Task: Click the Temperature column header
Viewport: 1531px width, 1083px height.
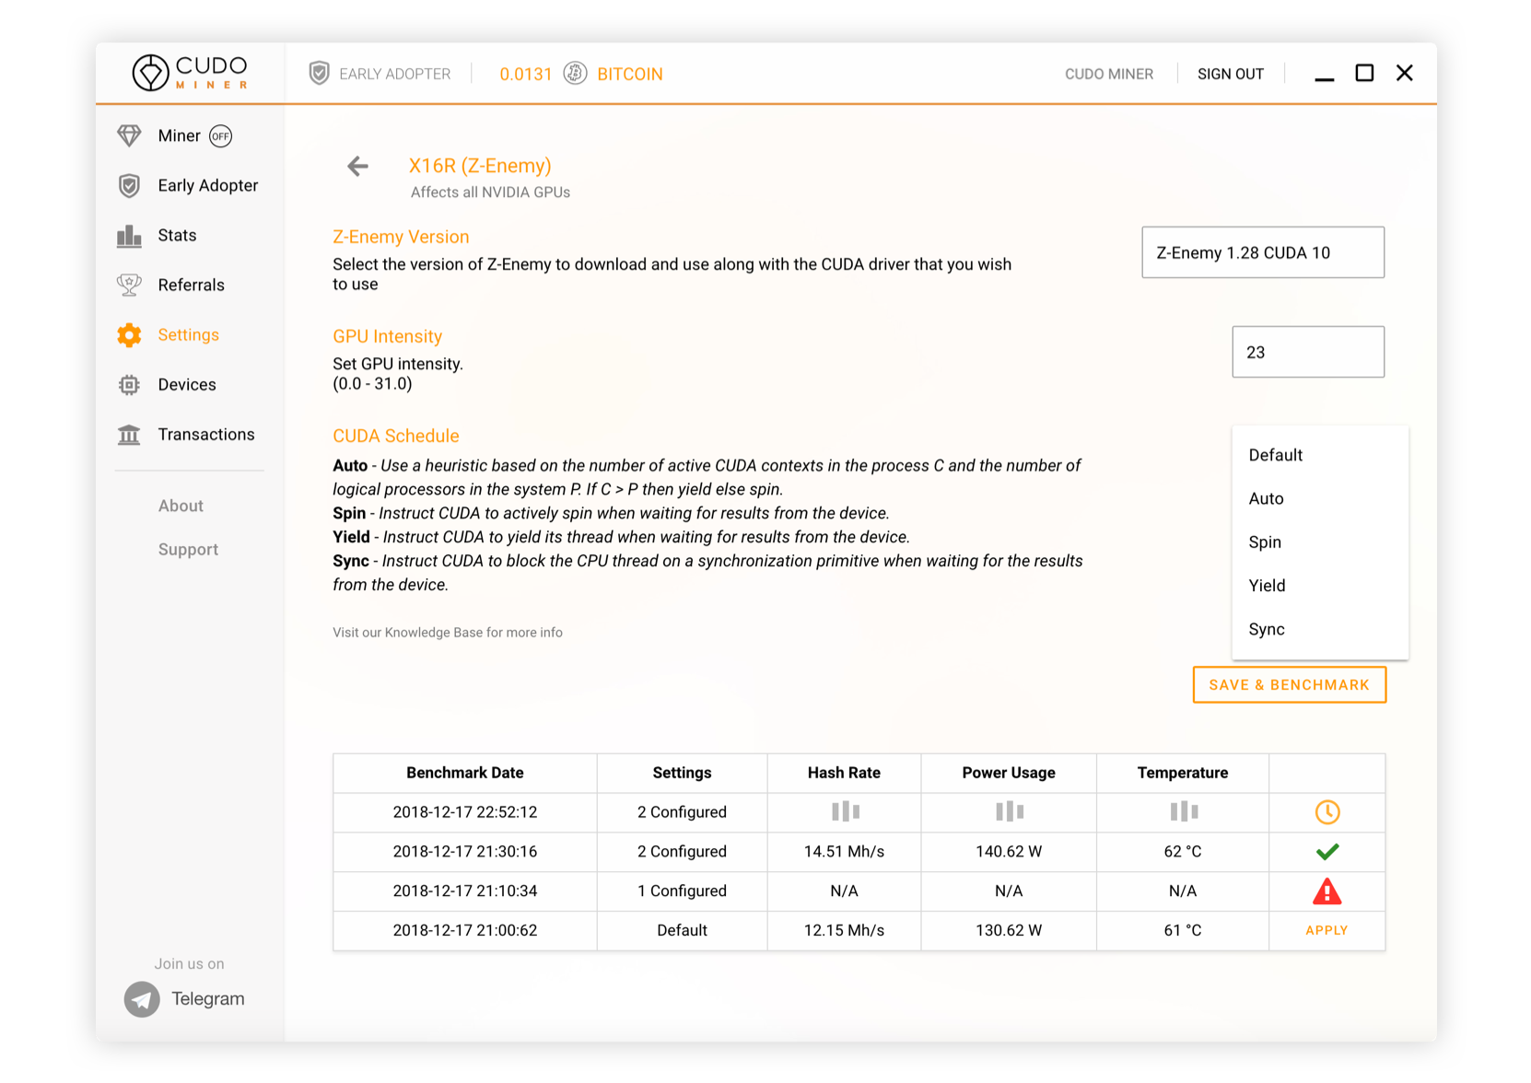Action: pyautogui.click(x=1183, y=773)
